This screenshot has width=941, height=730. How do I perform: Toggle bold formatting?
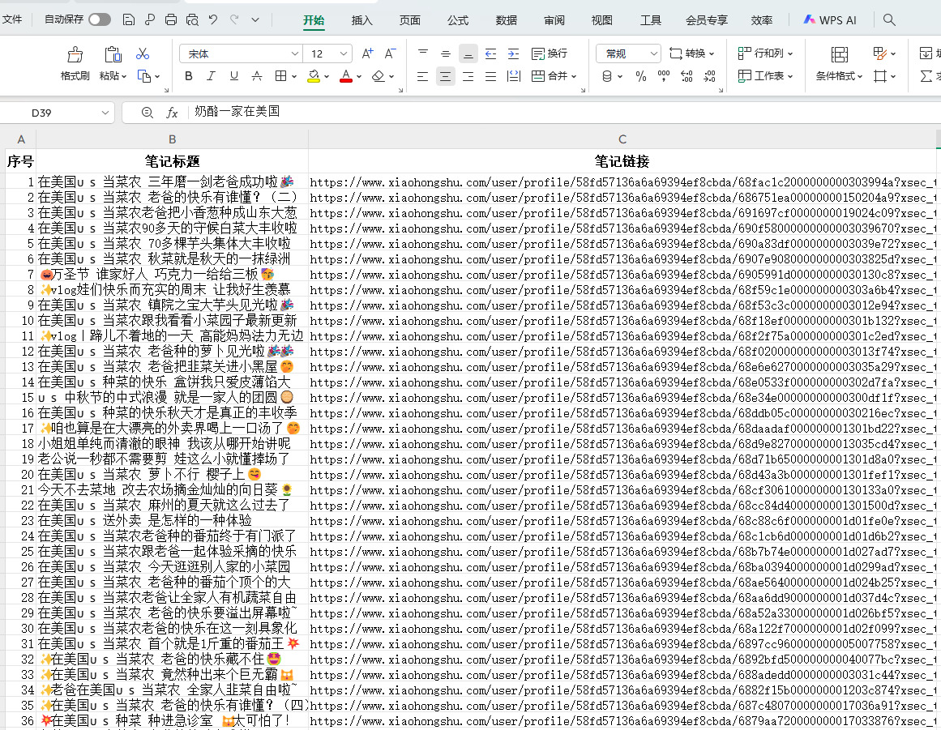[189, 76]
